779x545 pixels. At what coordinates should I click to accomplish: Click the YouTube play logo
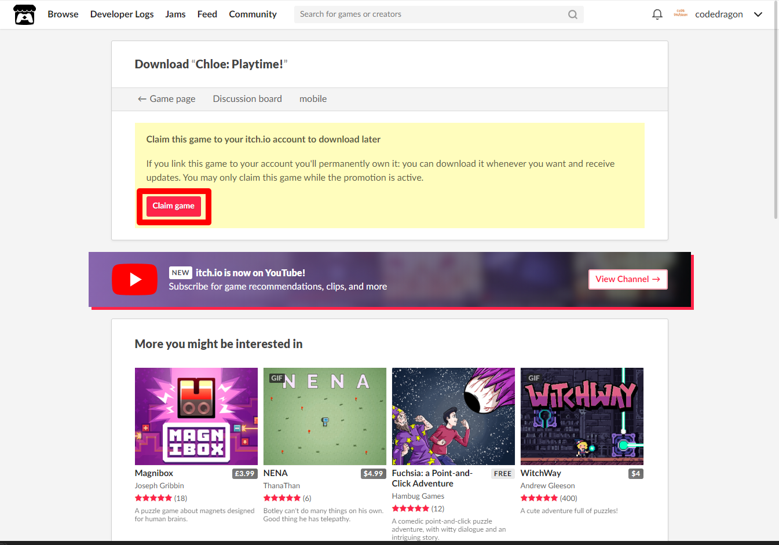coord(134,279)
